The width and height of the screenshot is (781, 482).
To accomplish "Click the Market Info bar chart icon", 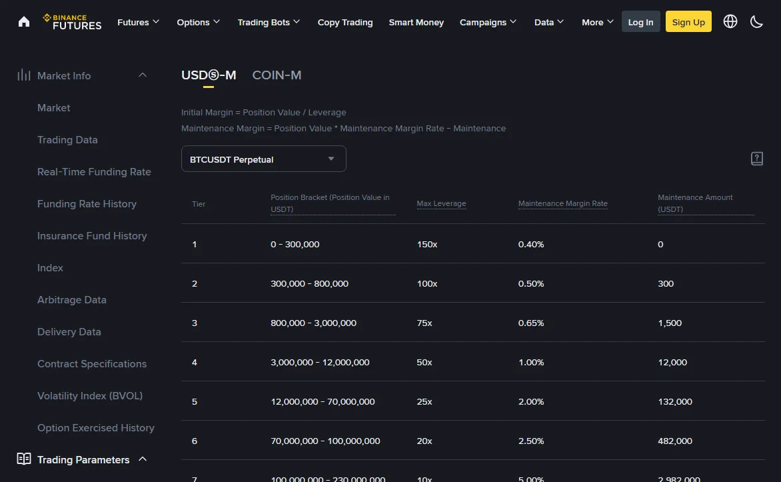I will (24, 75).
